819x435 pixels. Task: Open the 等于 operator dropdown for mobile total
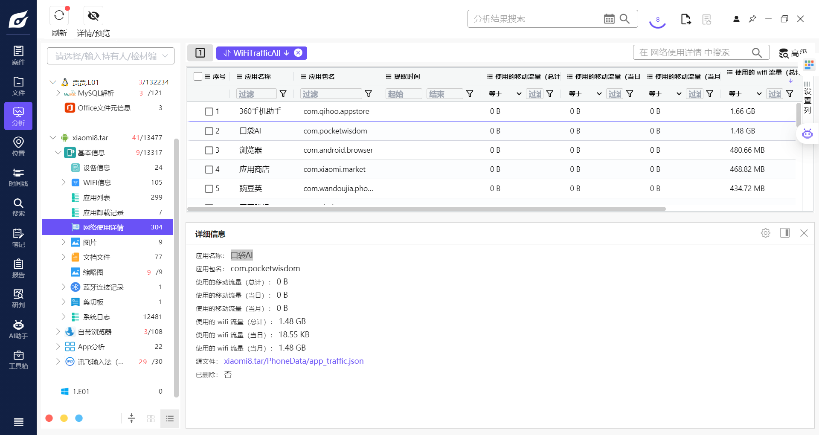pyautogui.click(x=505, y=93)
